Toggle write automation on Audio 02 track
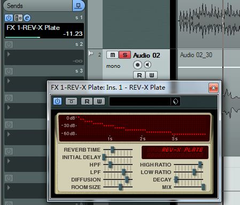Screen dimensions: 240x205 [x=152, y=75]
